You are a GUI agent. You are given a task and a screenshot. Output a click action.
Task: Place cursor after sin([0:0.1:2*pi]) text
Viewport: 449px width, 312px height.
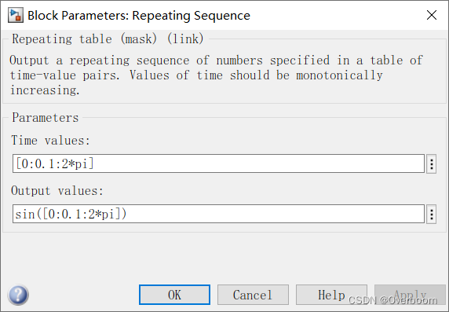127,215
